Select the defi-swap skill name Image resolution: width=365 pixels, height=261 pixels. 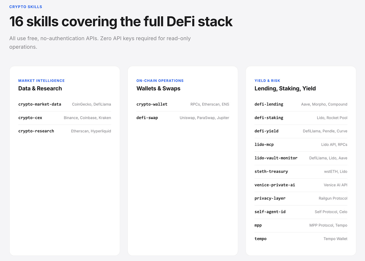[147, 118]
